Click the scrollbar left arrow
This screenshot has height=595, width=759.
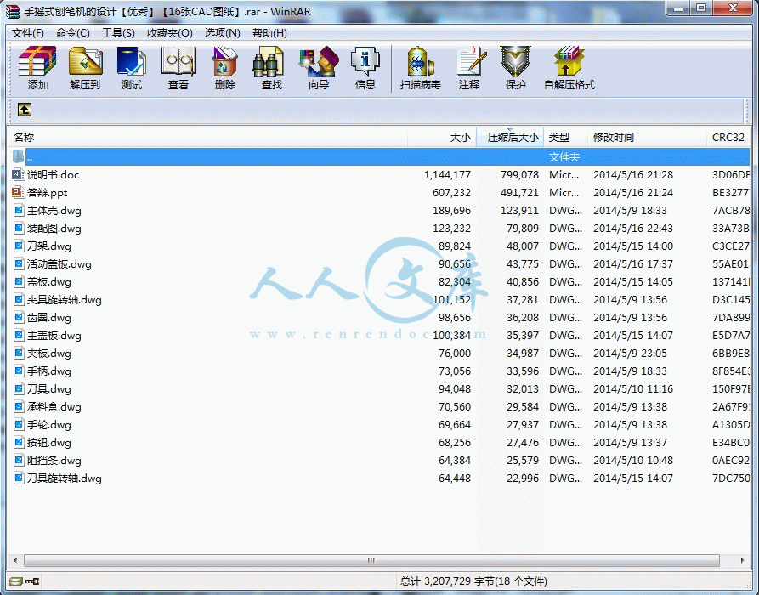pyautogui.click(x=15, y=561)
